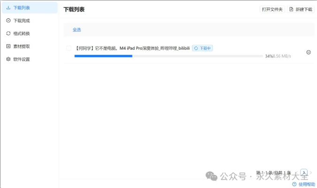
Task: Go to next page arrow
Action: point(311,172)
